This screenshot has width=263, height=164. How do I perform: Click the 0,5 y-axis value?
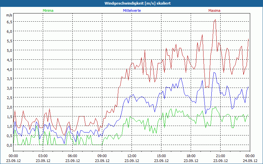point(10,136)
